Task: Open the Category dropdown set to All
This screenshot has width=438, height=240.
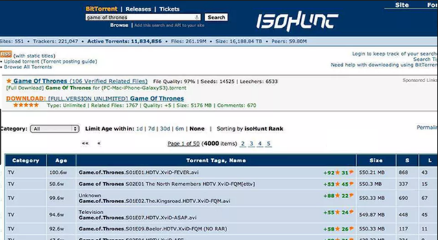Action: (x=54, y=129)
